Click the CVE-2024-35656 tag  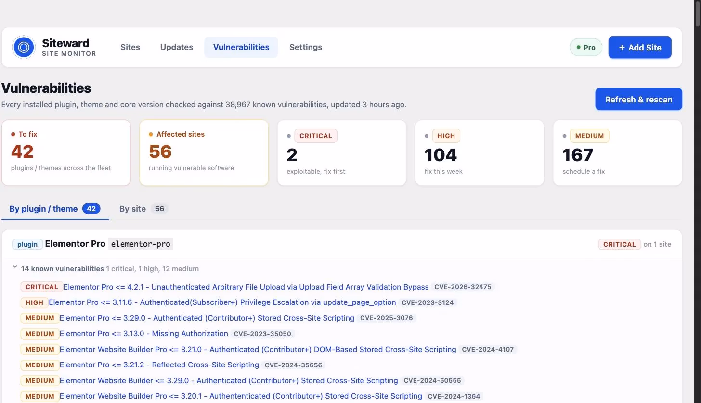(x=294, y=365)
